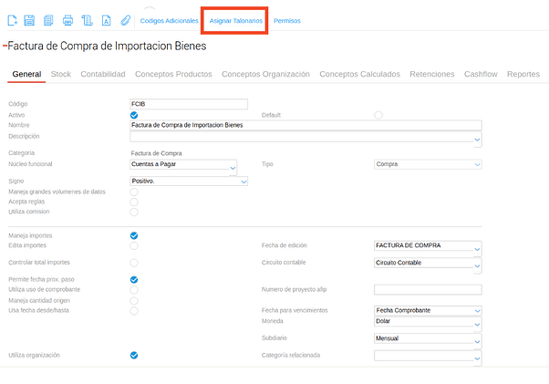Click into the Código input field
The width and height of the screenshot is (549, 384).
coord(190,104)
